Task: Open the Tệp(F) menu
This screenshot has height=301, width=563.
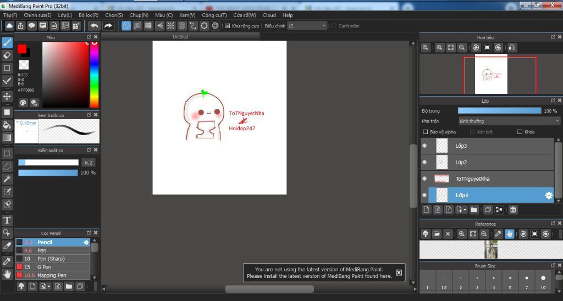Action: pyautogui.click(x=10, y=15)
